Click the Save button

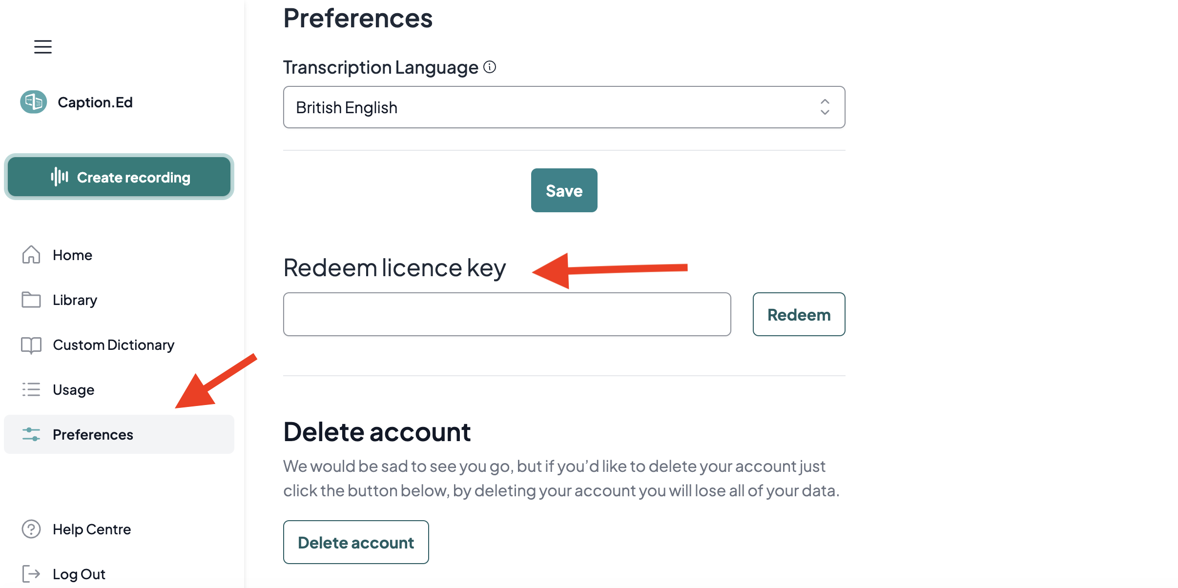click(564, 190)
